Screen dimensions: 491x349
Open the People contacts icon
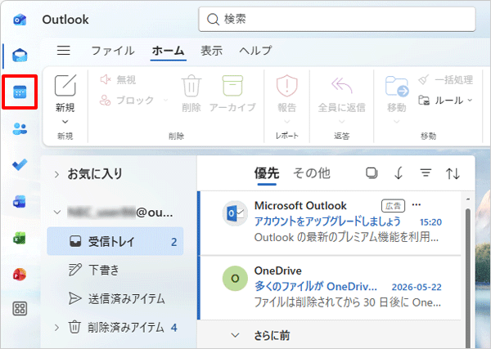point(20,128)
